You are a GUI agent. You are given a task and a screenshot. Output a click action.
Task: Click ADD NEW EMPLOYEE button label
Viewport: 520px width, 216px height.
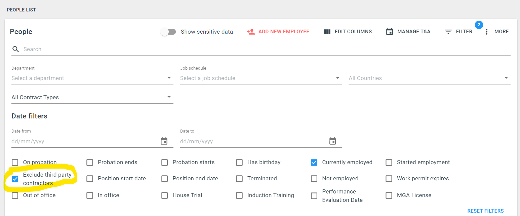coord(284,32)
